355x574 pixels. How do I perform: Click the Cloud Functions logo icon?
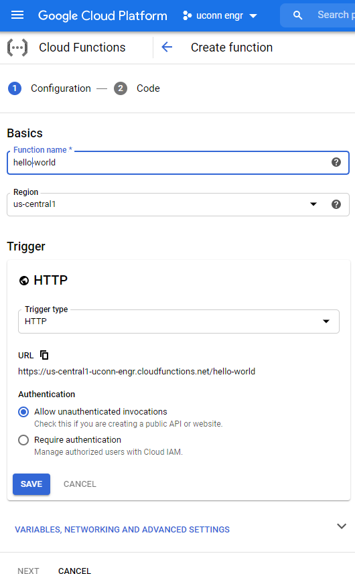pos(17,48)
